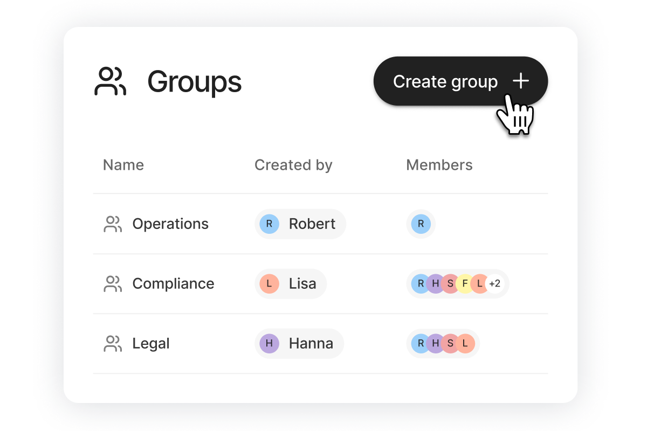Select the people icon beside Operations
This screenshot has width=647, height=431.
click(112, 224)
